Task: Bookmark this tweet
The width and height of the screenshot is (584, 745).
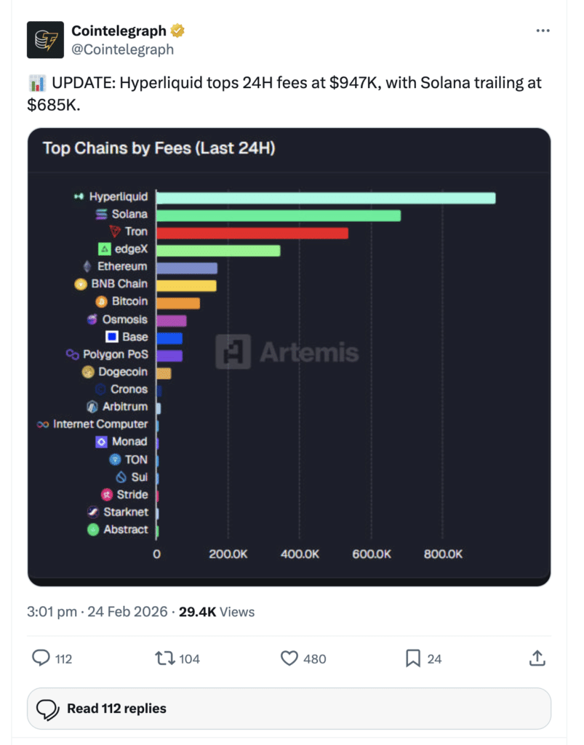Action: pos(412,658)
